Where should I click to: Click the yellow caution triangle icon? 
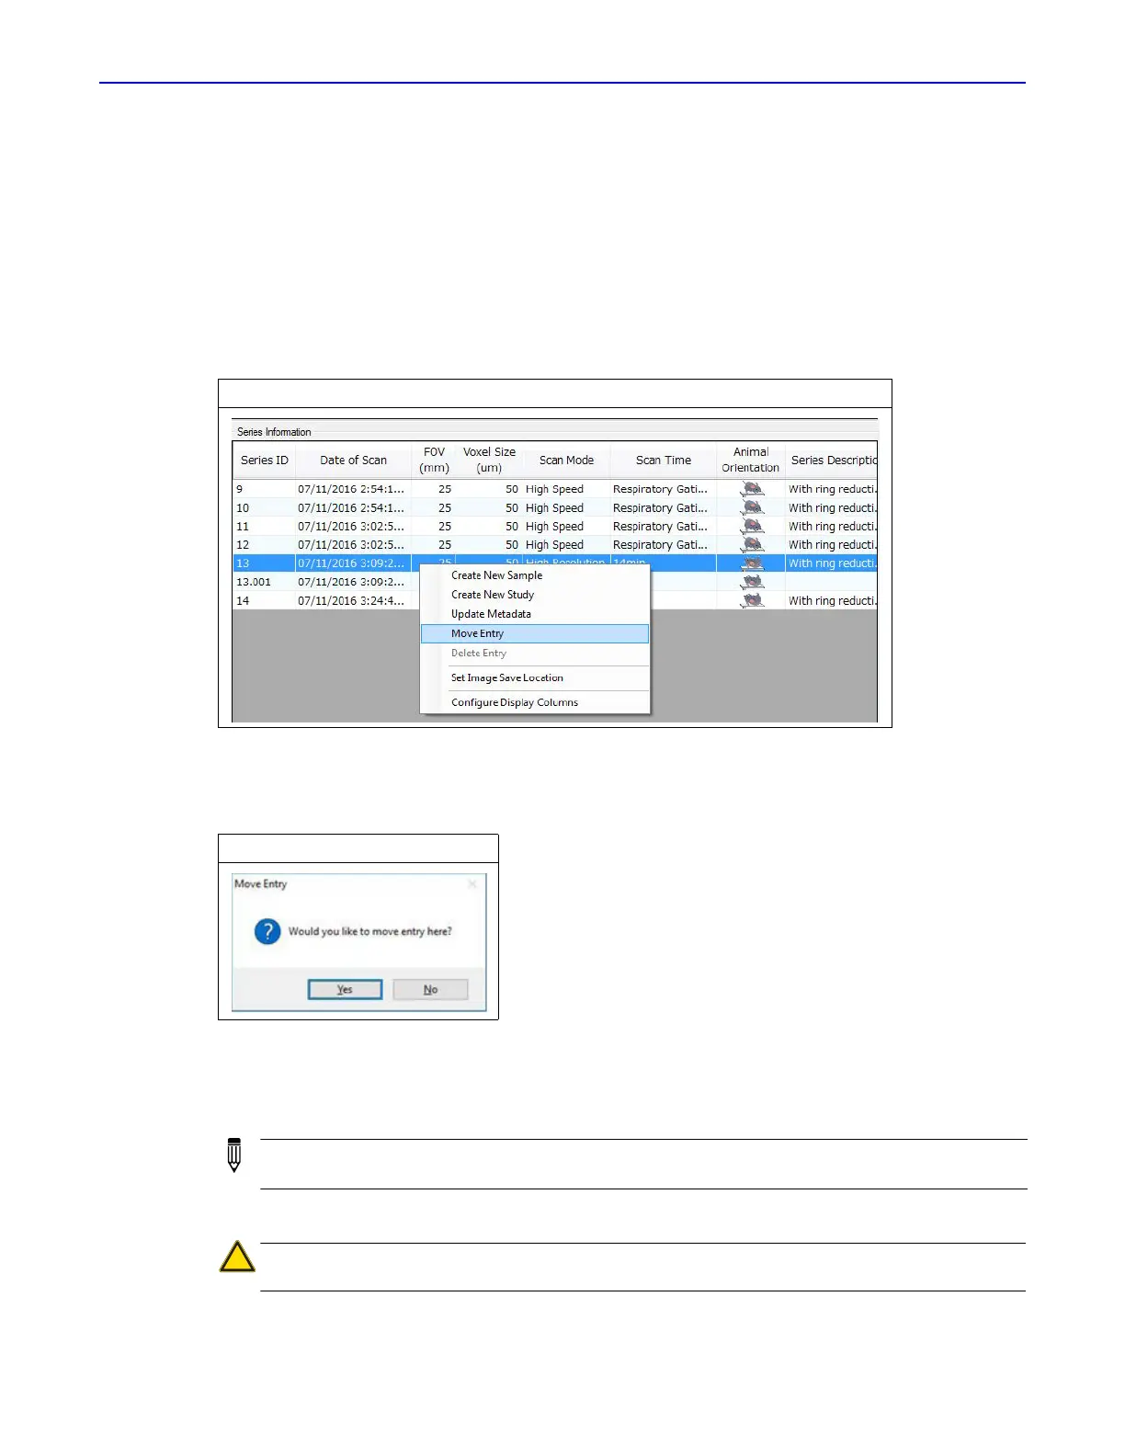click(x=237, y=1257)
